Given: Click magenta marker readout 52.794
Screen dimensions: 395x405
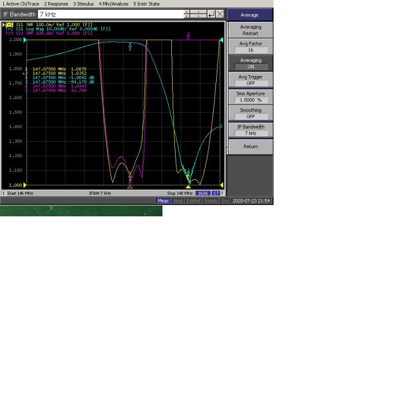Looking at the screenshot, I should (79, 90).
